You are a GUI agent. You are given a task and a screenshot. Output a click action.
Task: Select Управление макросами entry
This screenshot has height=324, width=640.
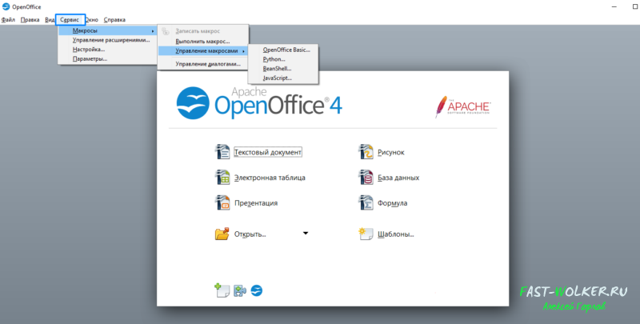[203, 51]
